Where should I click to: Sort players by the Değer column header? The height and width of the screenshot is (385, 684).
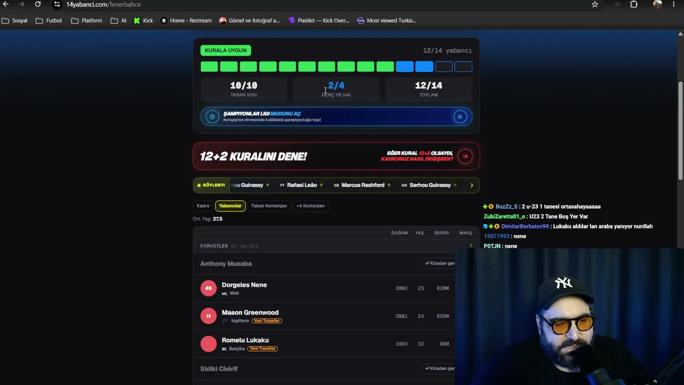click(441, 233)
